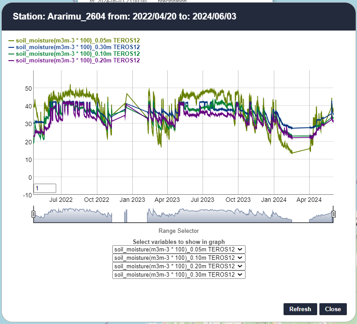This screenshot has height=324, width=357.
Task: Click the Apr 2023 axis label
Action: coord(167,200)
